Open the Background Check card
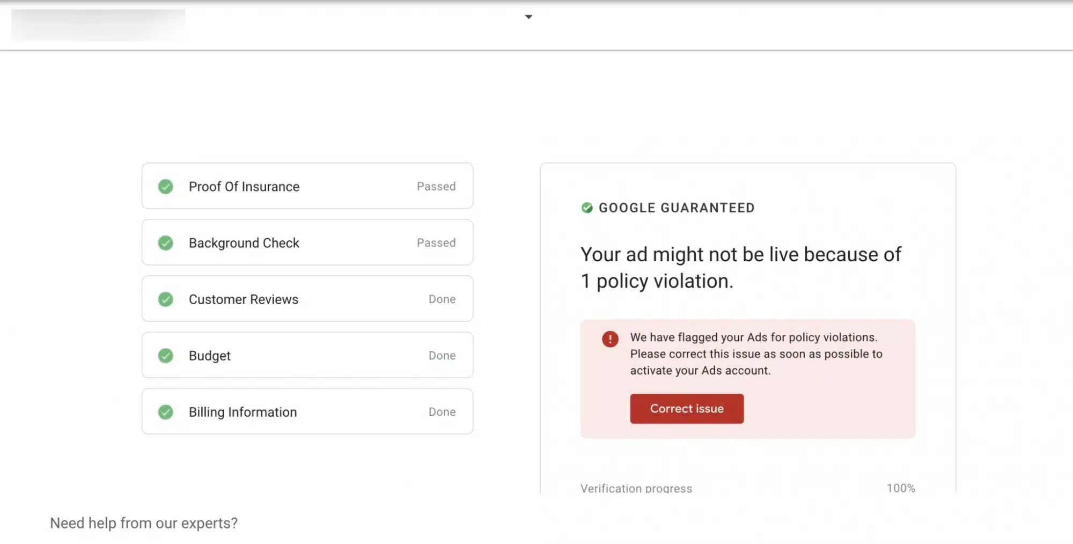This screenshot has width=1073, height=544. (x=307, y=242)
